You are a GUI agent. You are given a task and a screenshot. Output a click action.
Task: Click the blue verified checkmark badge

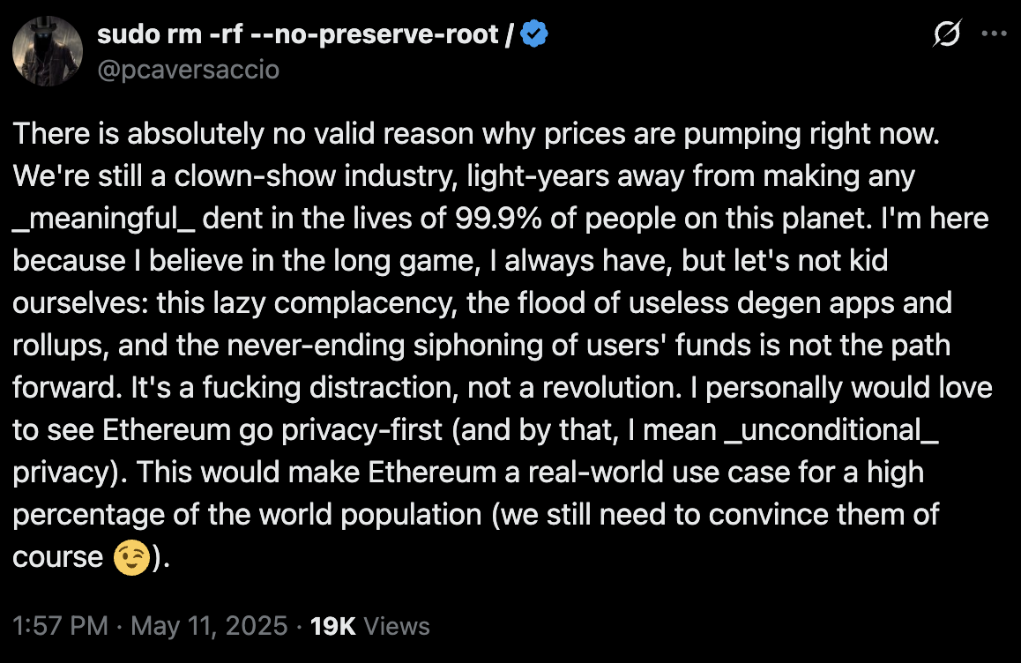[x=534, y=34]
